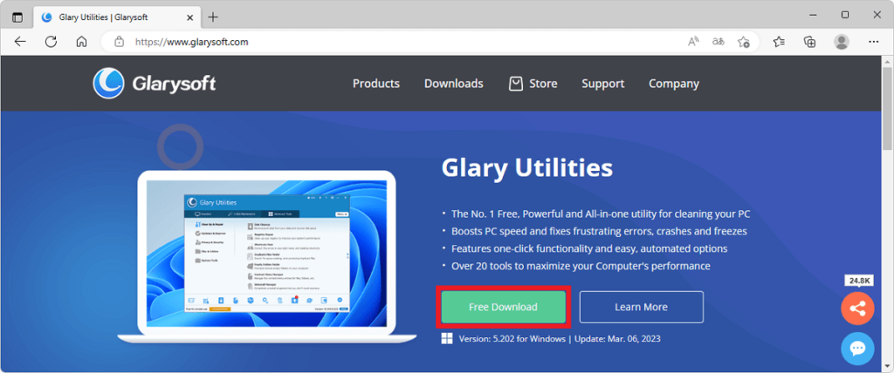Image resolution: width=894 pixels, height=373 pixels.
Task: Click the 'Features one-click functionality' bullet text
Action: click(589, 249)
